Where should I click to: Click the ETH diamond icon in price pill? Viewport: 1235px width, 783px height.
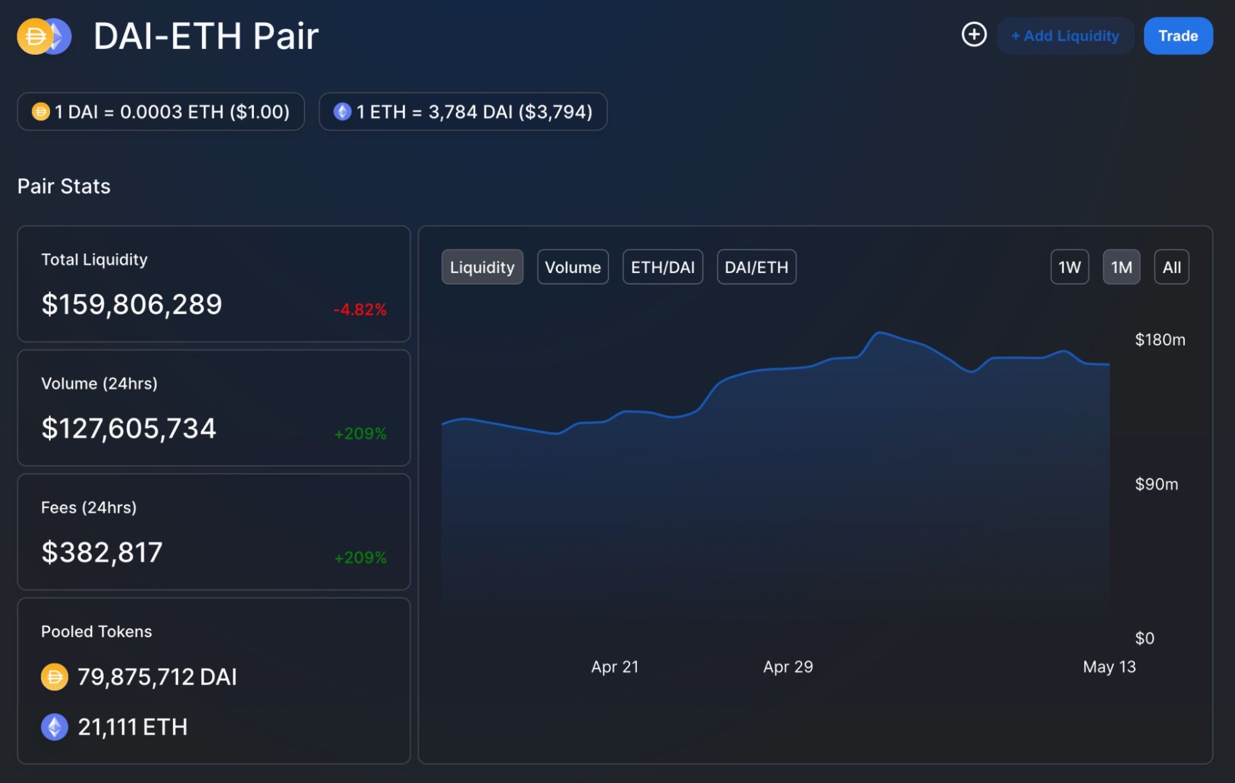coord(342,112)
